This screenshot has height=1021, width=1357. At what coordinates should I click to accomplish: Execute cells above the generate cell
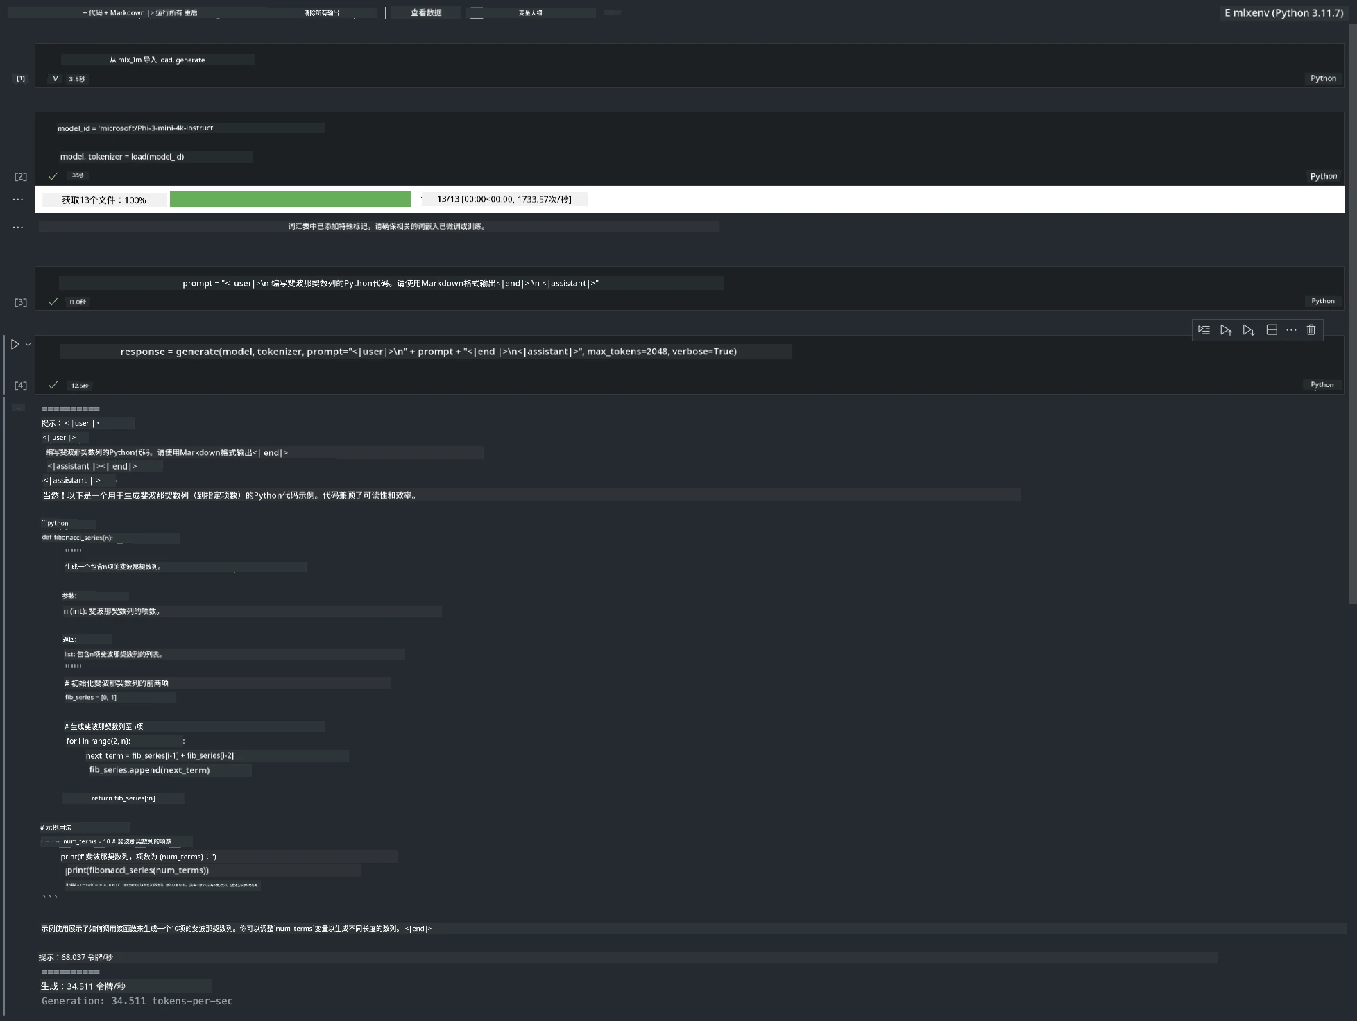1226,330
